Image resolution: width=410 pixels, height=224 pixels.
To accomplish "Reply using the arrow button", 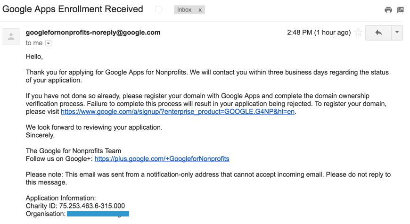I will coord(378,33).
